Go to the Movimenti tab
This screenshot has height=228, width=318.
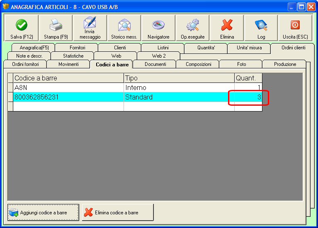click(68, 64)
